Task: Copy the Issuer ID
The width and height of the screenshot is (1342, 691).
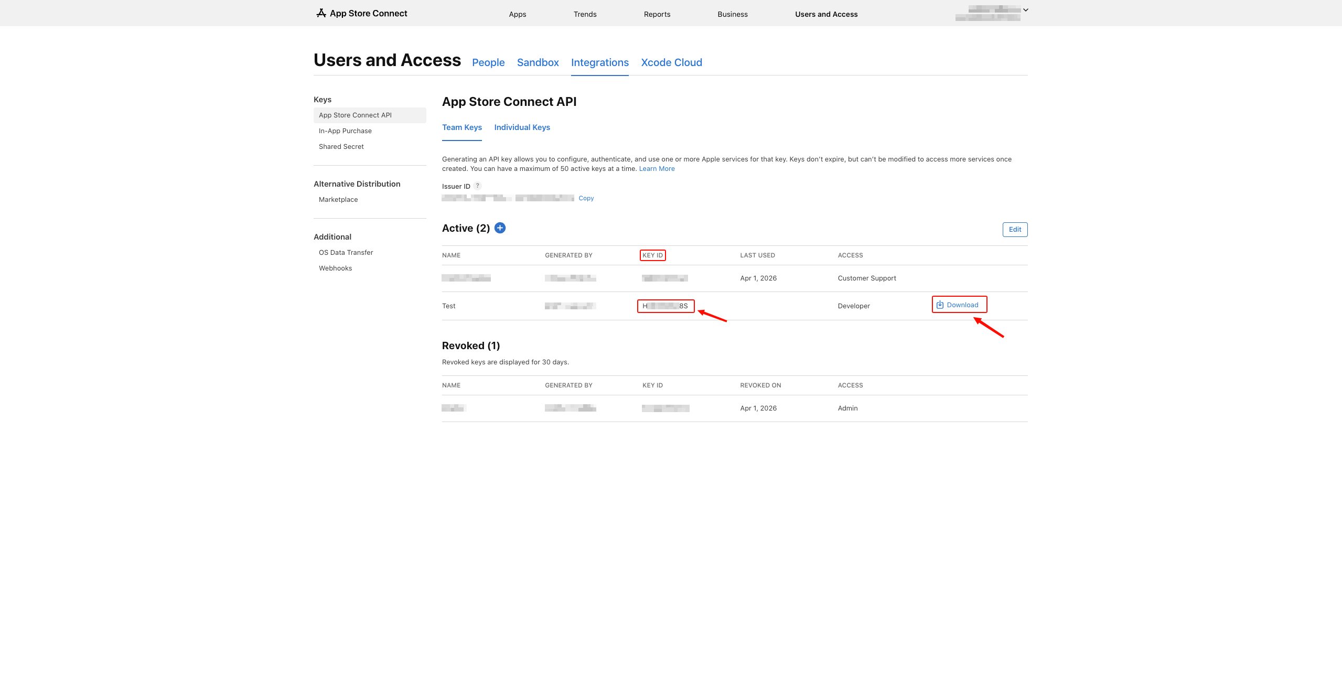Action: (586, 198)
